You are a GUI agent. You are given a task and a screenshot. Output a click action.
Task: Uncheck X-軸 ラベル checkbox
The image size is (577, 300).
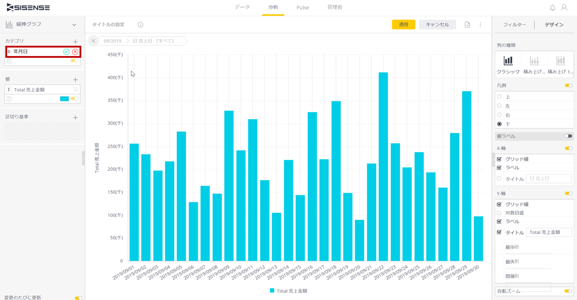pyautogui.click(x=499, y=168)
